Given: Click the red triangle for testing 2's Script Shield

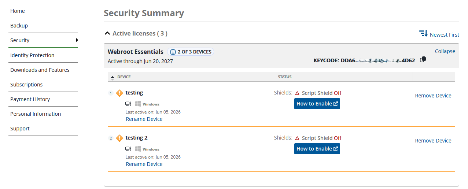Looking at the screenshot, I should (x=297, y=138).
